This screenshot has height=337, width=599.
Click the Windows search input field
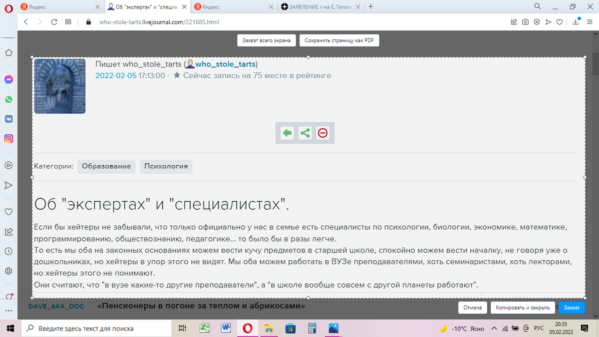pos(95,329)
